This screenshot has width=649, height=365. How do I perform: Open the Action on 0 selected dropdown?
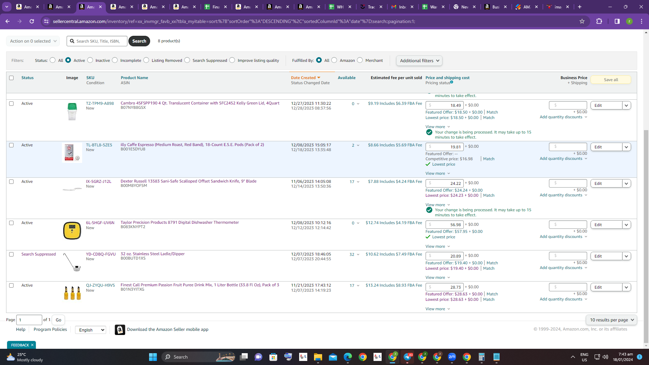[33, 41]
